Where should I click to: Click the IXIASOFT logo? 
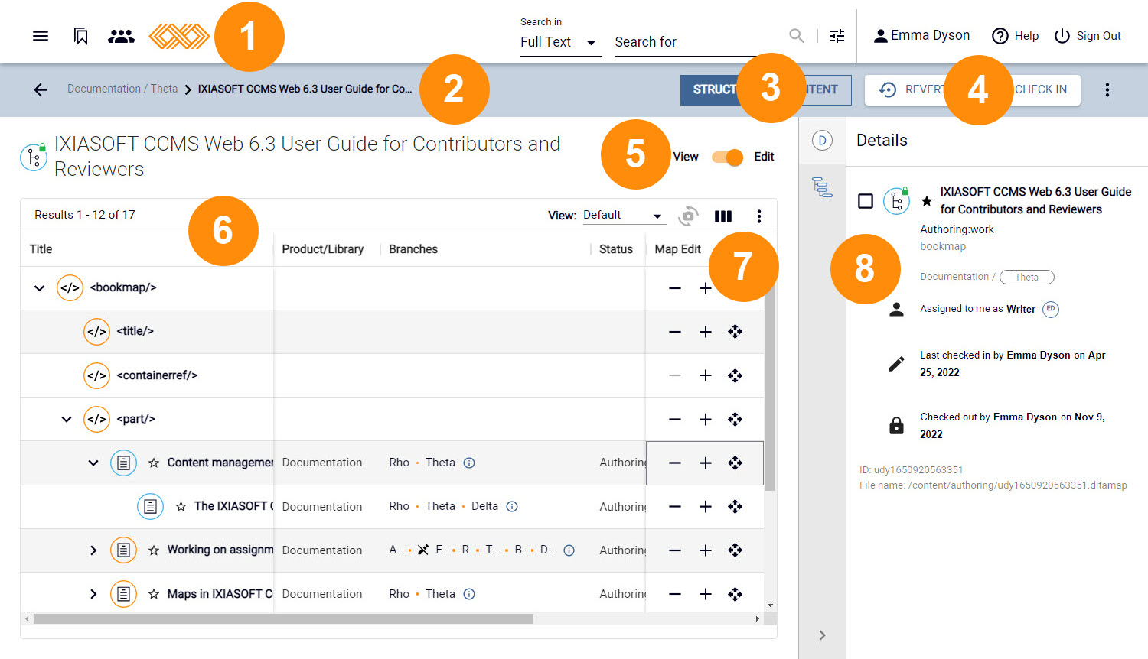(179, 36)
